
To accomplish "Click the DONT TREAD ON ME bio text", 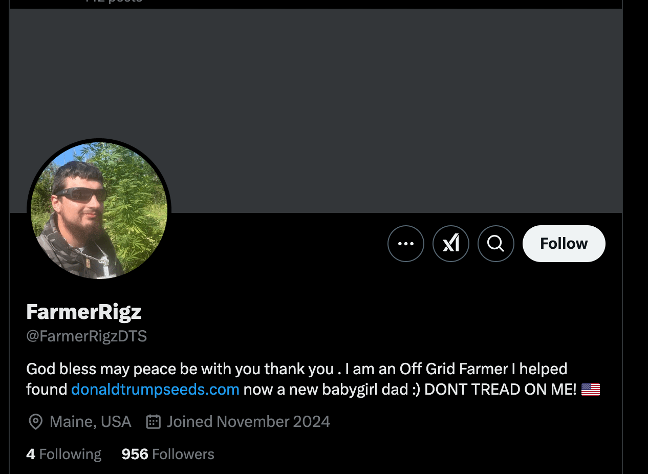I will [501, 390].
